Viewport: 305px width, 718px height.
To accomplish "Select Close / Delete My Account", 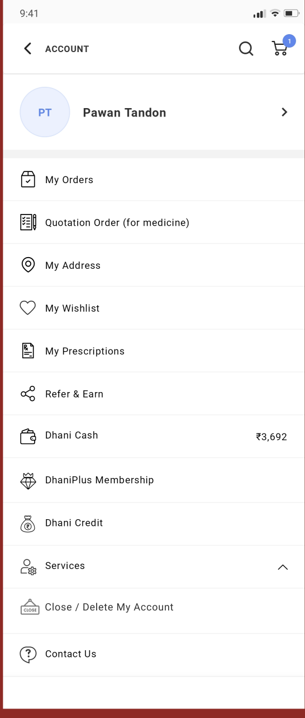I will tap(154, 608).
